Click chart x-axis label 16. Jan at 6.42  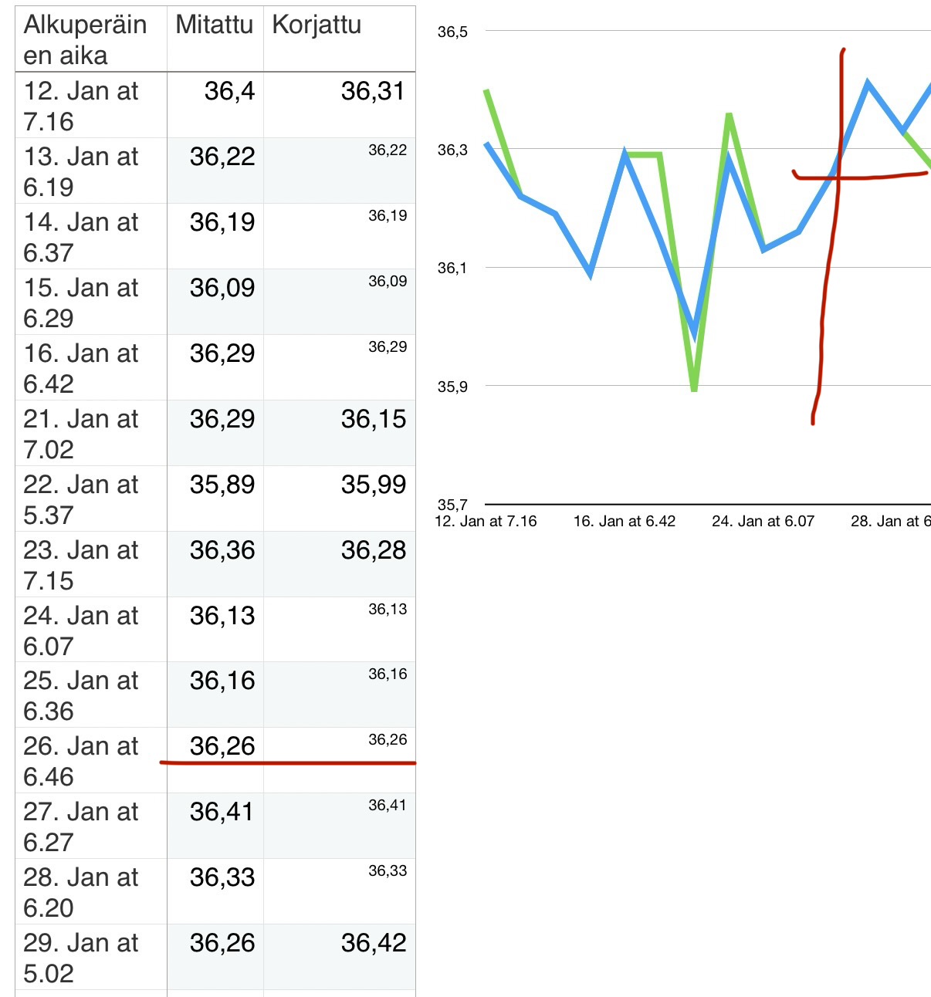(624, 521)
